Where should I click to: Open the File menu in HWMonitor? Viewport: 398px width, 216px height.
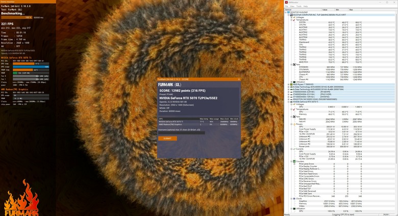(287, 6)
